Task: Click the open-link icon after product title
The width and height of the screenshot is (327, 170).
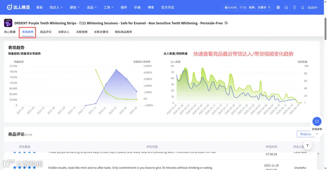Action: click(x=226, y=23)
